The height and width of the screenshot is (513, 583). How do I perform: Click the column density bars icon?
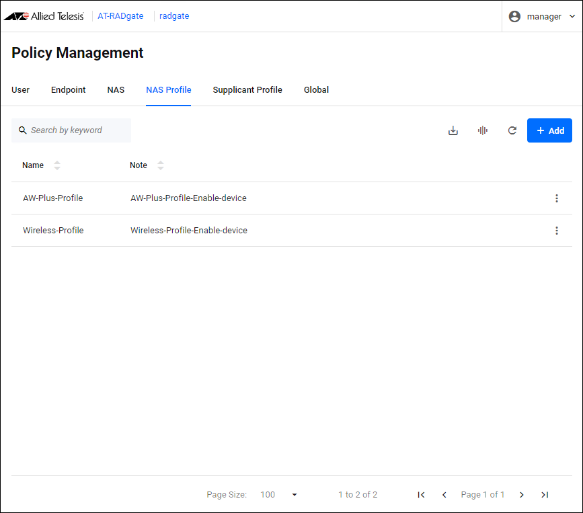coord(482,130)
